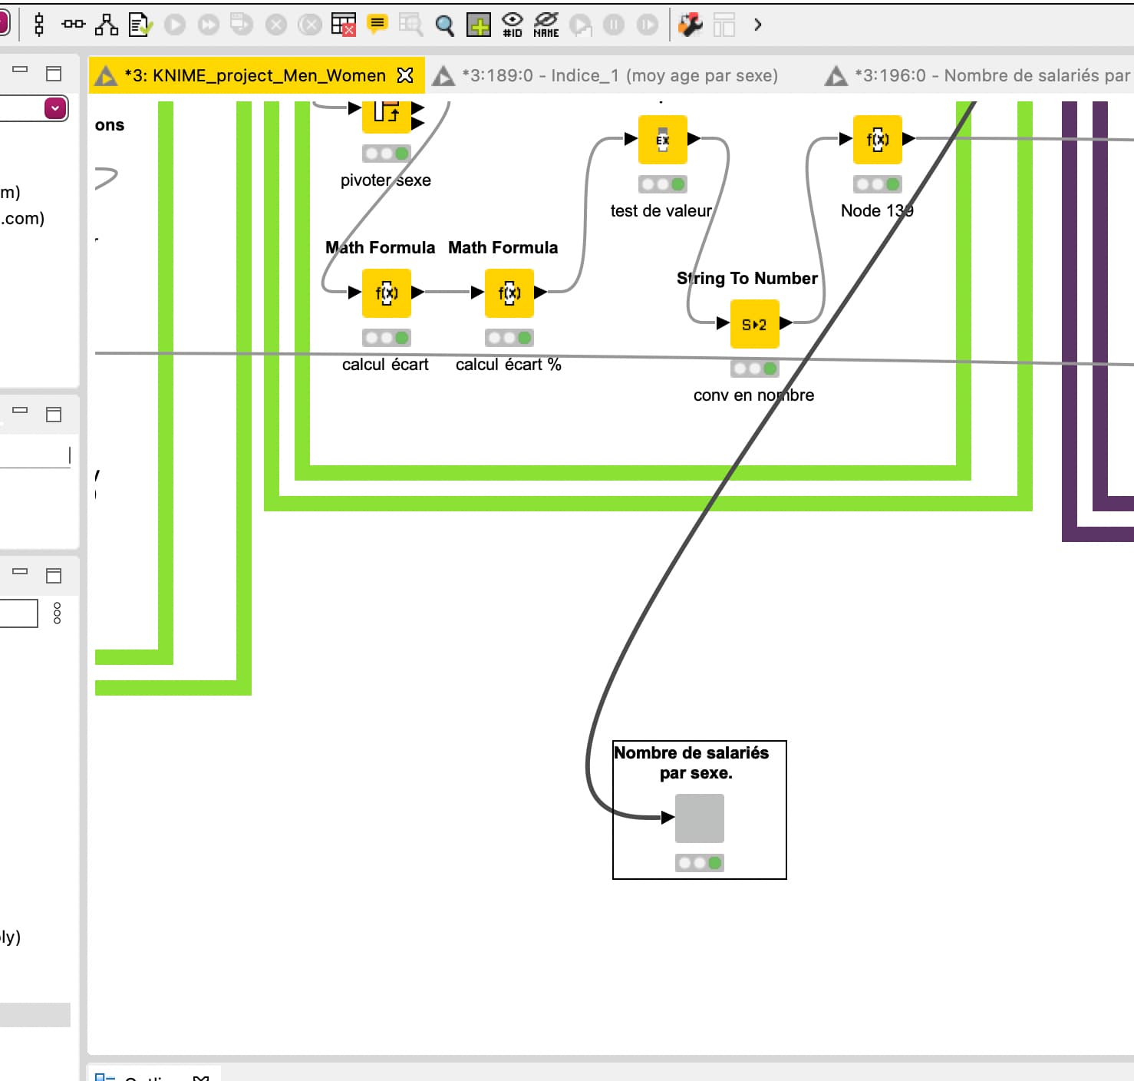Open the three-dot menu in lower left panel
This screenshot has height=1081, width=1134.
click(57, 613)
